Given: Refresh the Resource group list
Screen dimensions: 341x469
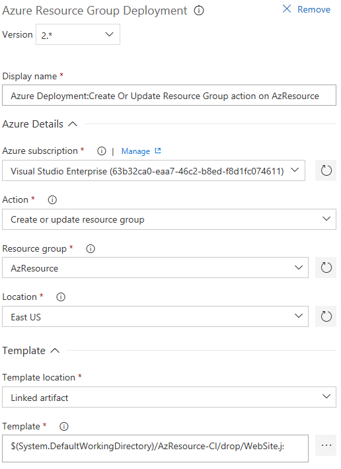Looking at the screenshot, I should pos(326,268).
